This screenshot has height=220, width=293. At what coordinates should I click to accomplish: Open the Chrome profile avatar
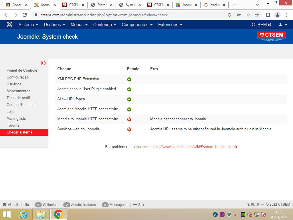click(278, 15)
